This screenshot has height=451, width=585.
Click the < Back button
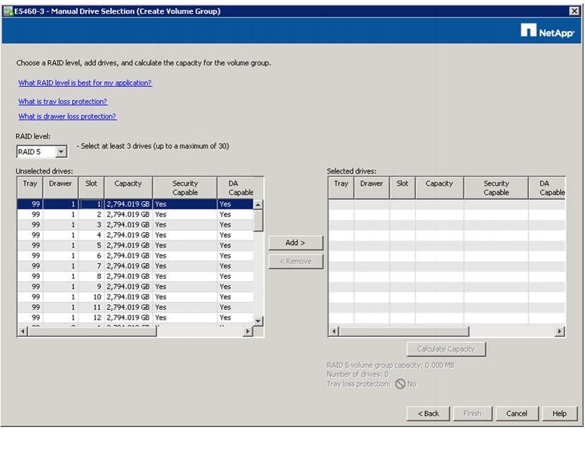point(428,414)
